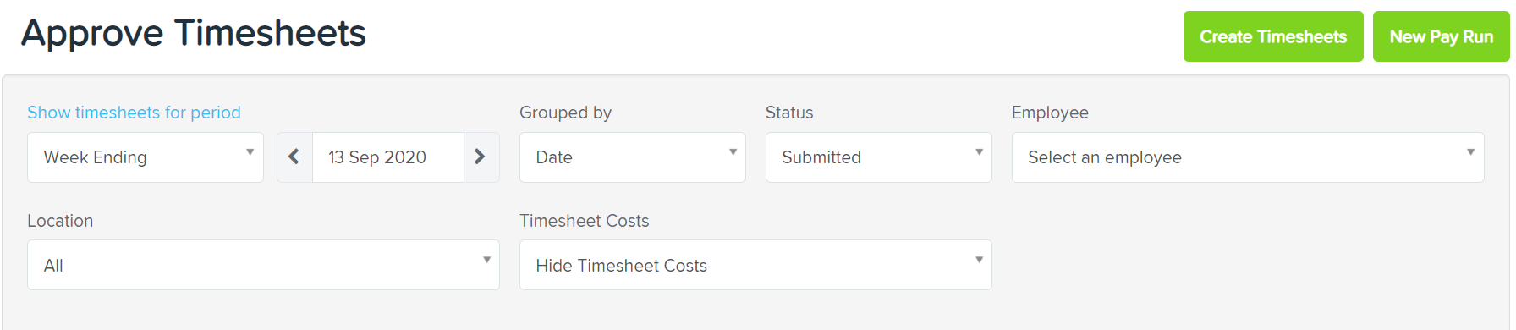Click the Create Timesheets button
This screenshot has width=1516, height=330.
1273,36
